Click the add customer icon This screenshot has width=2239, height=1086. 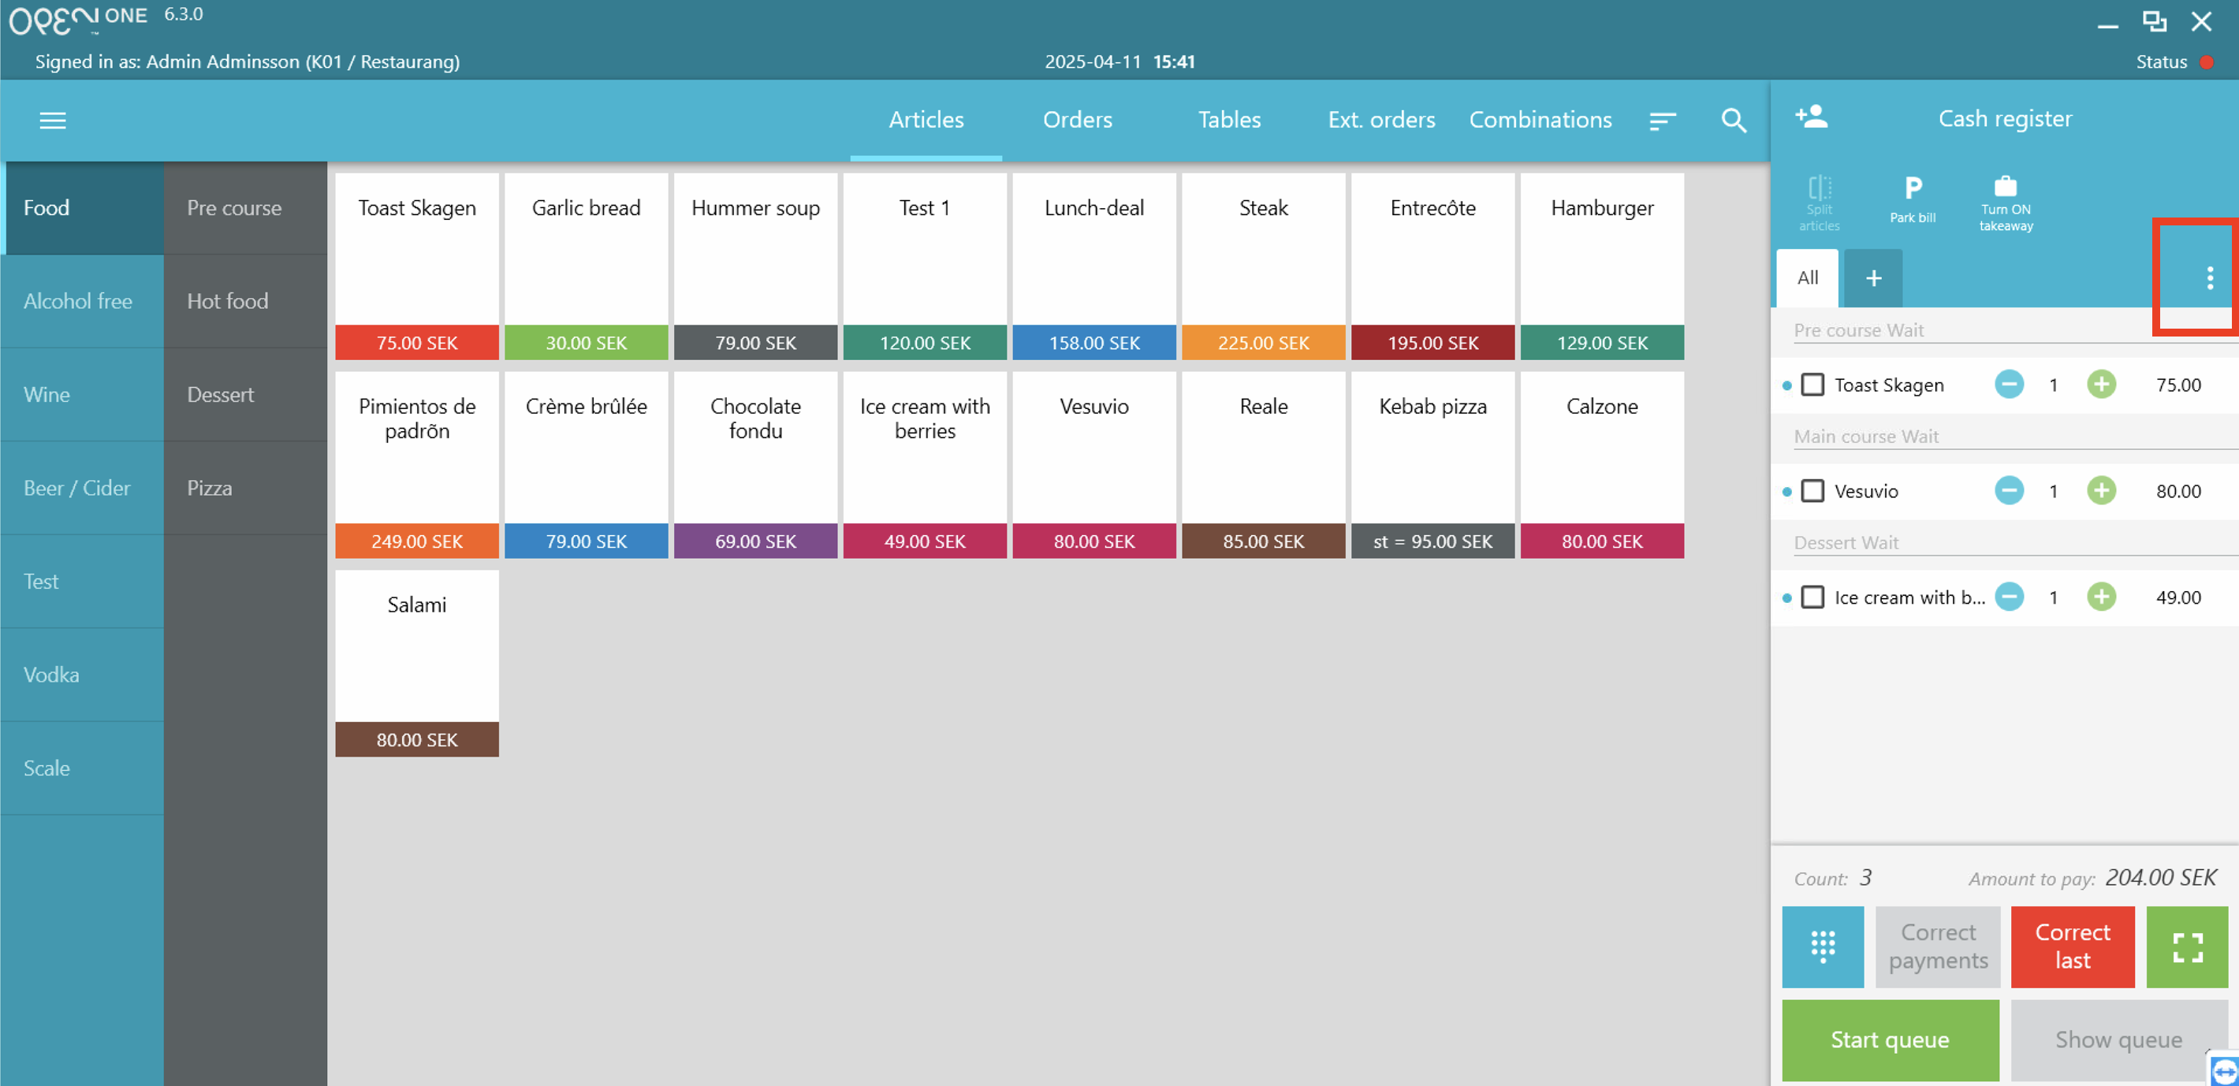coord(1812,117)
